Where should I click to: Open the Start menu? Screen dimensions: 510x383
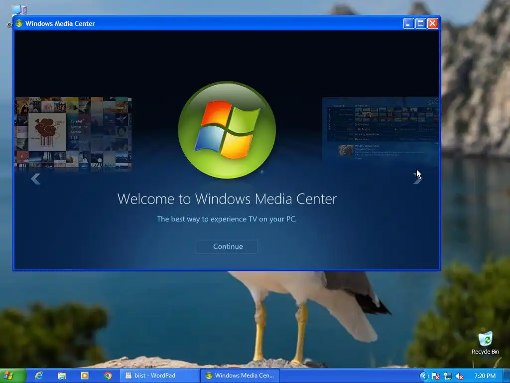coord(12,376)
